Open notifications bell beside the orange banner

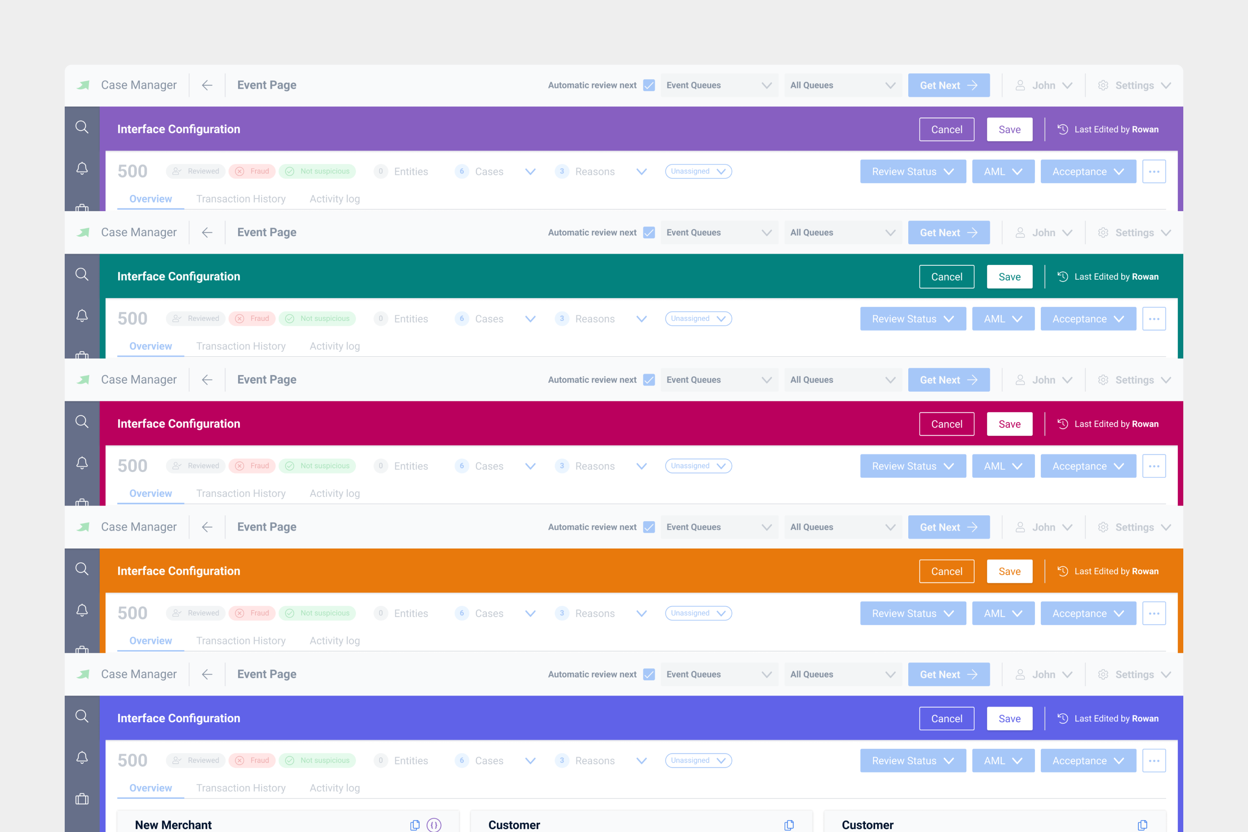(82, 610)
